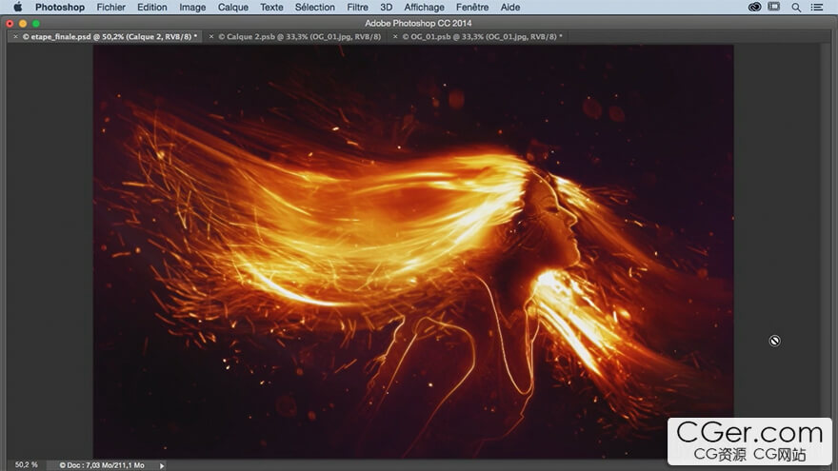Open the 3D menu
The height and width of the screenshot is (471, 838).
[x=386, y=7]
